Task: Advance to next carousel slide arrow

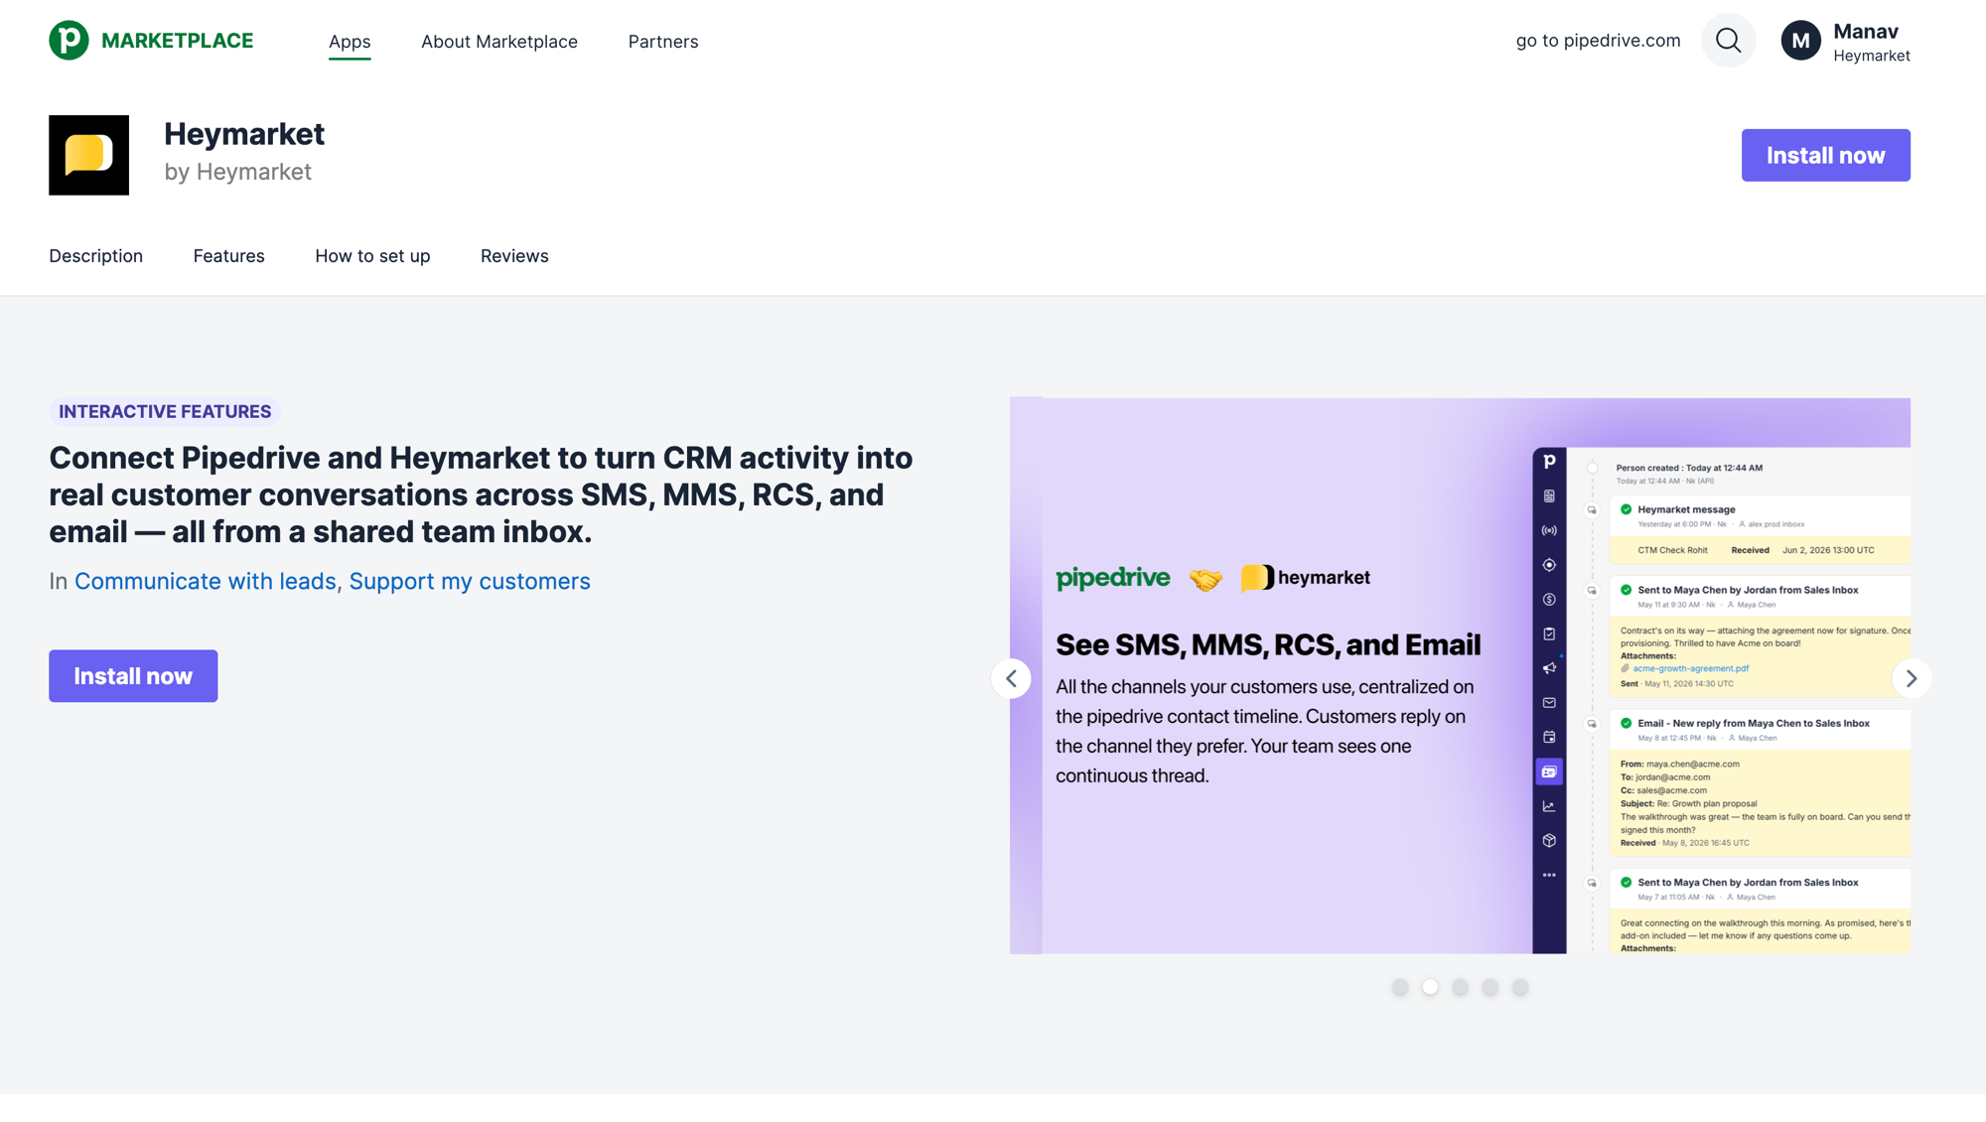Action: pos(1911,678)
